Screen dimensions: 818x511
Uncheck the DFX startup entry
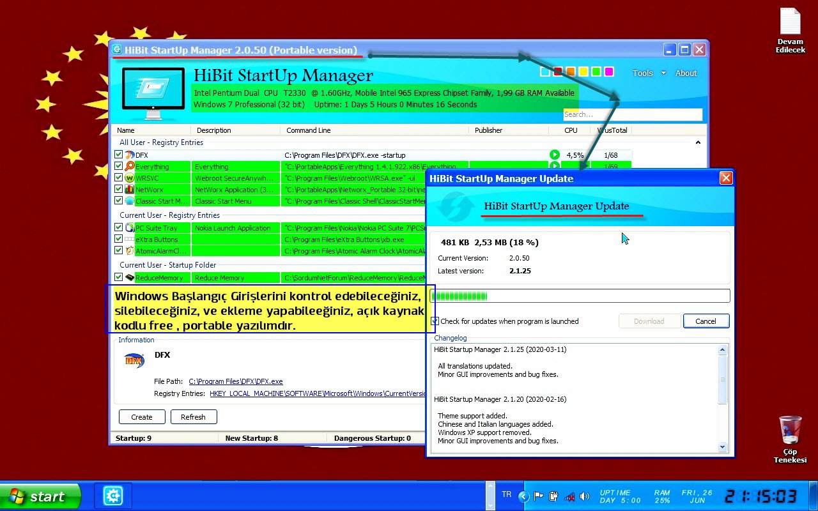click(119, 155)
